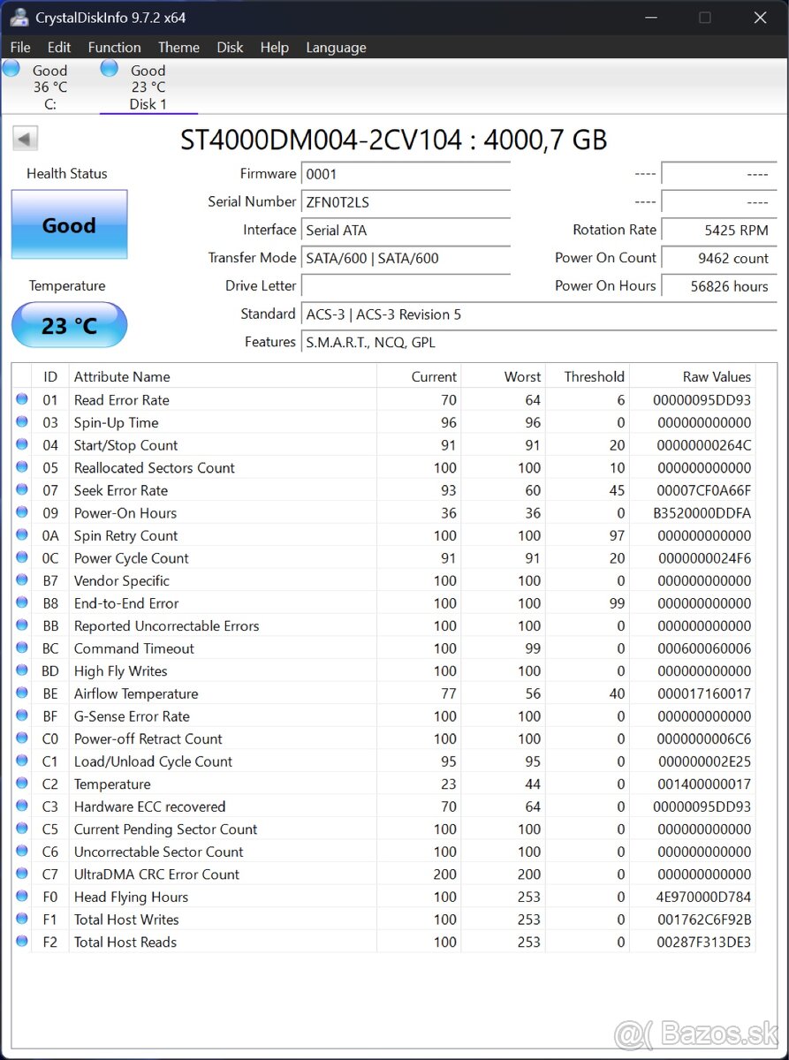Click the blue dot beside Temperature attribute C2
The image size is (789, 1060).
tap(21, 783)
